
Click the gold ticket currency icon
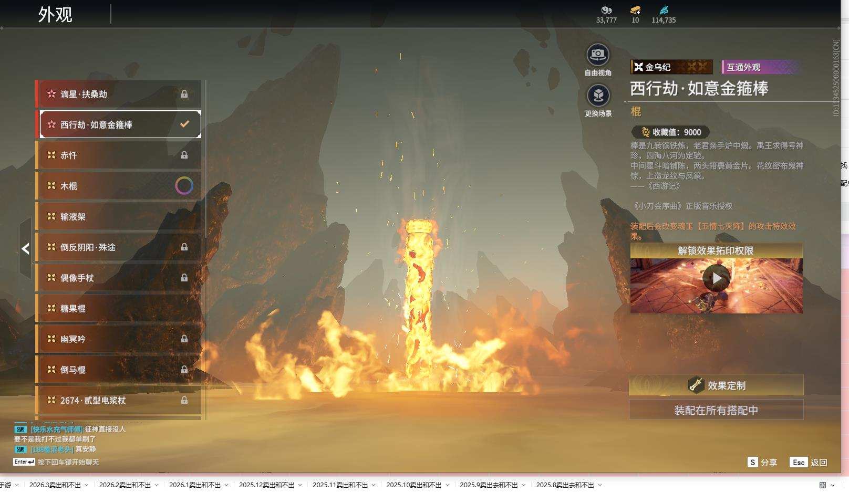coord(635,10)
